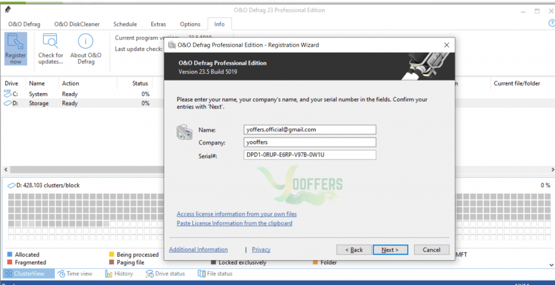The height and width of the screenshot is (285, 555).
Task: Click the ClusterView tab label
Action: [29, 274]
